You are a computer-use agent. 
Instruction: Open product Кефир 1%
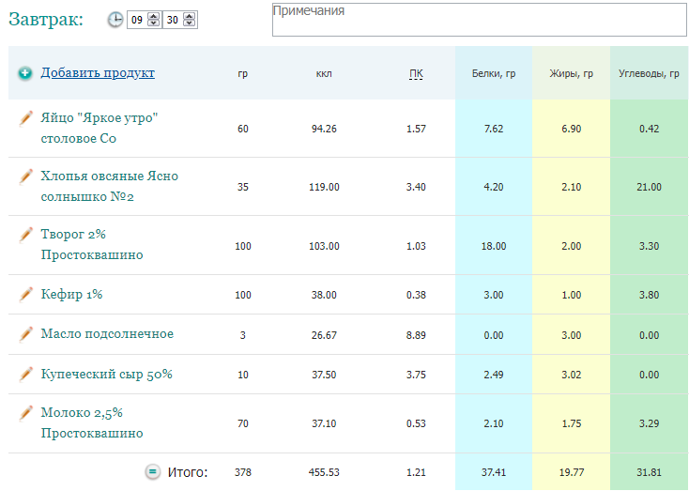click(71, 294)
